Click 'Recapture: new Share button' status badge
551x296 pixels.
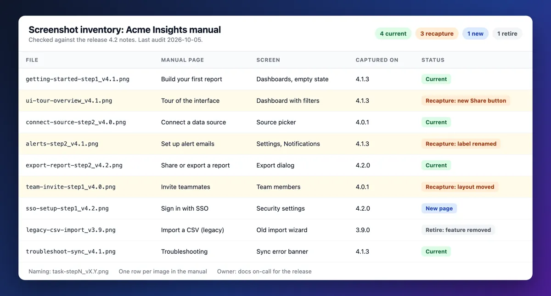click(x=466, y=101)
